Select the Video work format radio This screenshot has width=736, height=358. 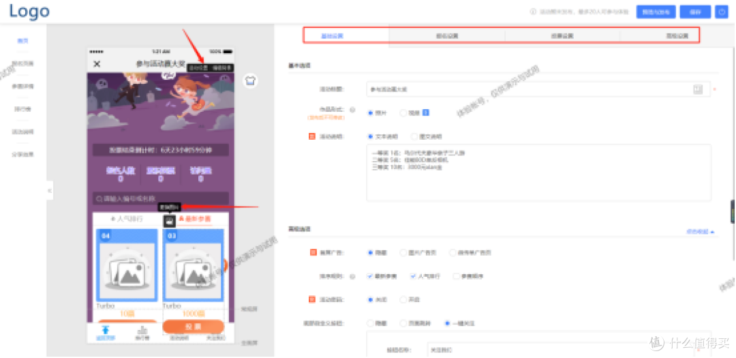(403, 113)
